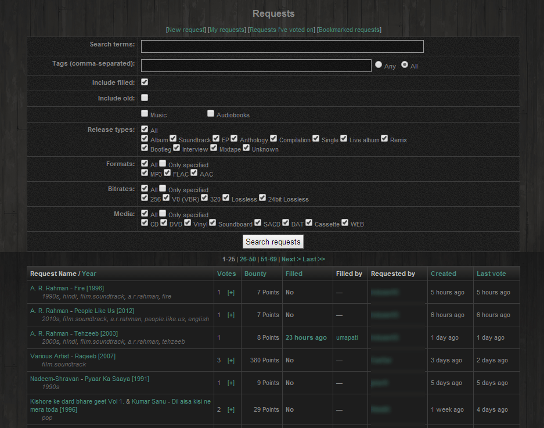Go to the Next results page
Viewport: 544px width, 428px height.
291,260
